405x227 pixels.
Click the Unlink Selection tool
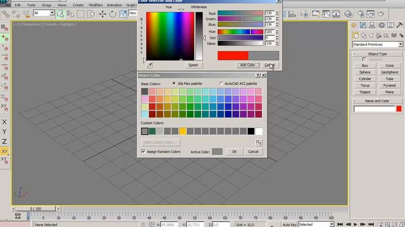15,14
